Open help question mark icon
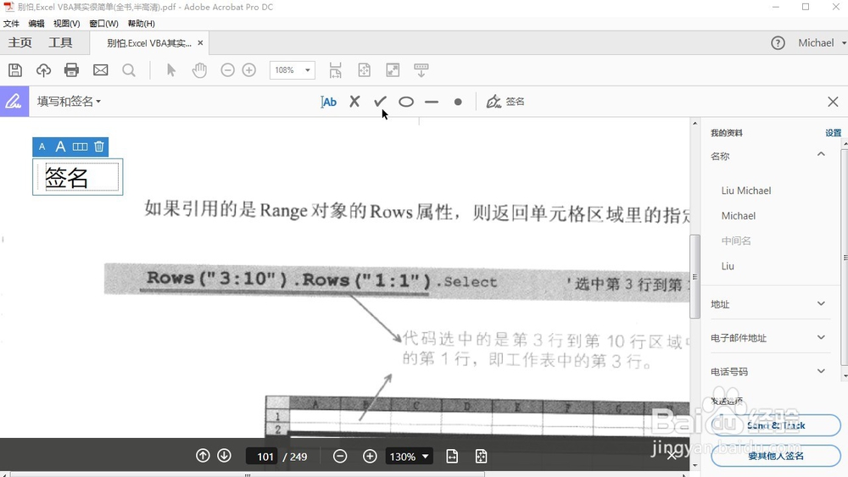 [778, 43]
